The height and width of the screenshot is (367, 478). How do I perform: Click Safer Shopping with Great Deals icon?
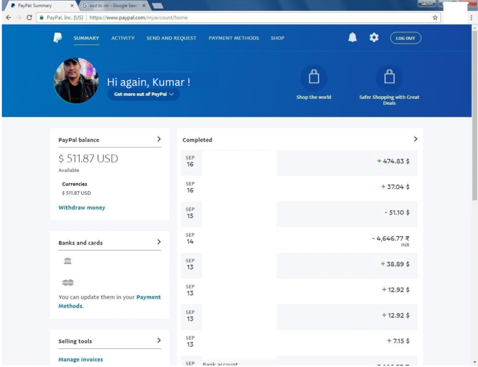389,78
